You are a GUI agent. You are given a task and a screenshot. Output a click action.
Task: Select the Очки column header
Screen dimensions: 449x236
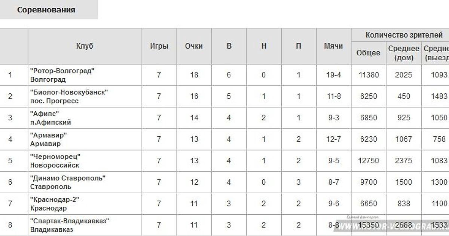tap(194, 46)
